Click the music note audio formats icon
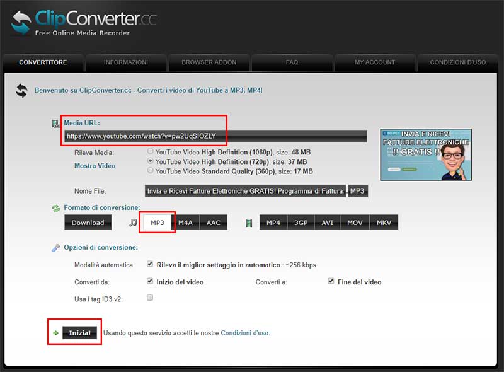This screenshot has width=504, height=372. (x=133, y=223)
